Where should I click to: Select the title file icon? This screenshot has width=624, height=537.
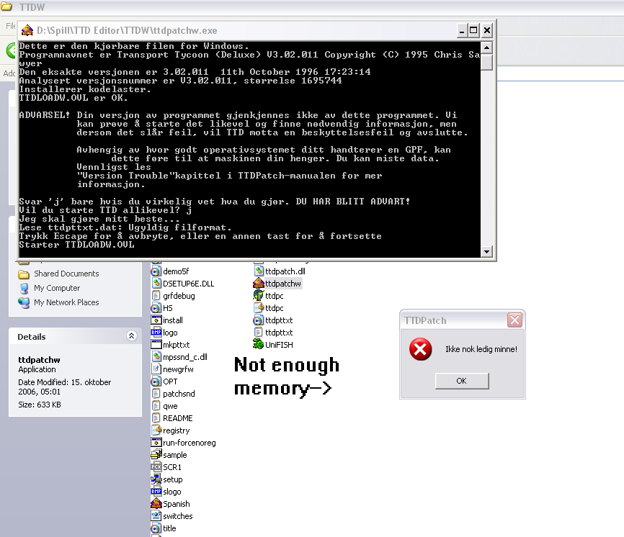point(156,528)
